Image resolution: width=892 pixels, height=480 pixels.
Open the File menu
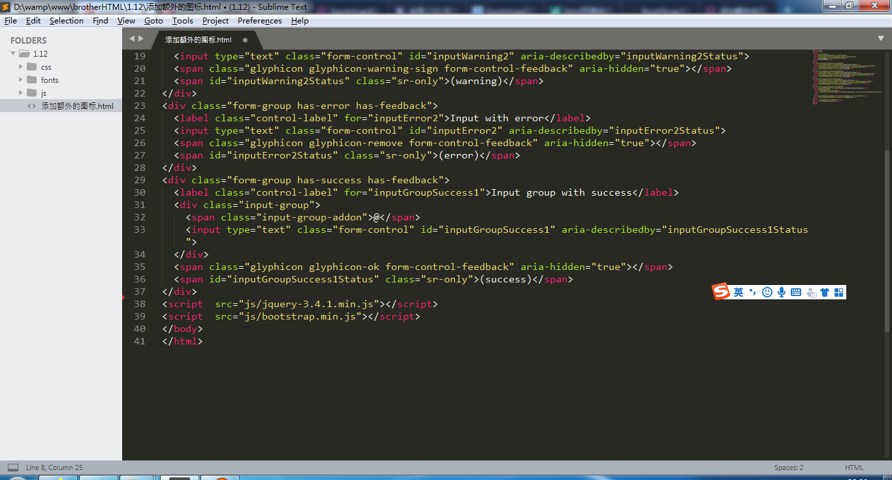point(10,21)
